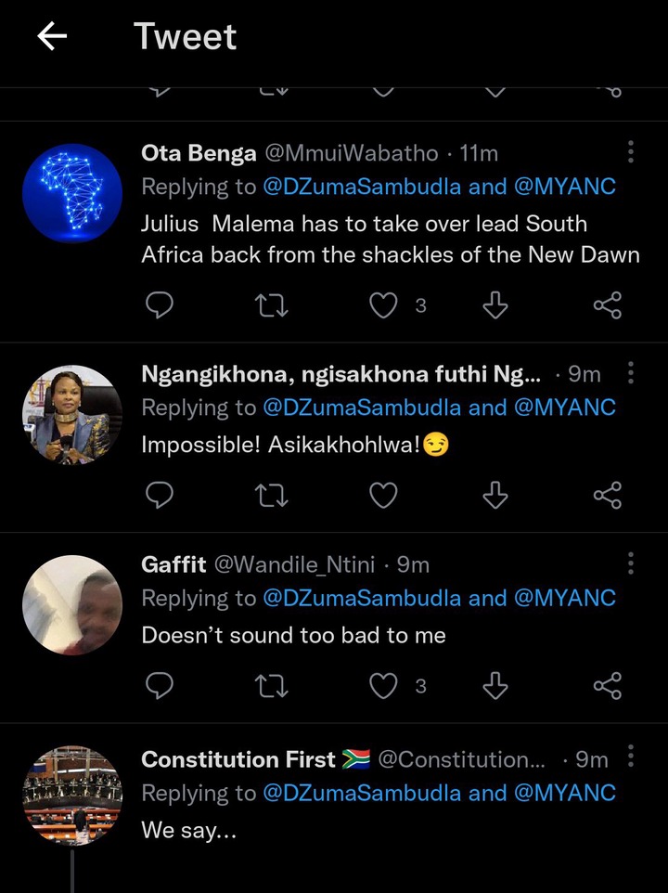The height and width of the screenshot is (893, 668).
Task: Open Constitution First's profile avatar
Action: [x=72, y=795]
